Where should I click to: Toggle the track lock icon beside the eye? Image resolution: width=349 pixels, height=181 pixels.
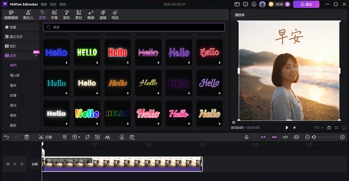pos(7,164)
